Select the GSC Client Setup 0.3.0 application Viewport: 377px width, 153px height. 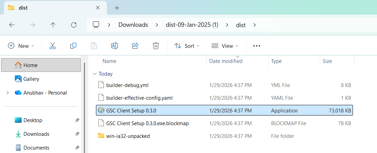pyautogui.click(x=131, y=111)
